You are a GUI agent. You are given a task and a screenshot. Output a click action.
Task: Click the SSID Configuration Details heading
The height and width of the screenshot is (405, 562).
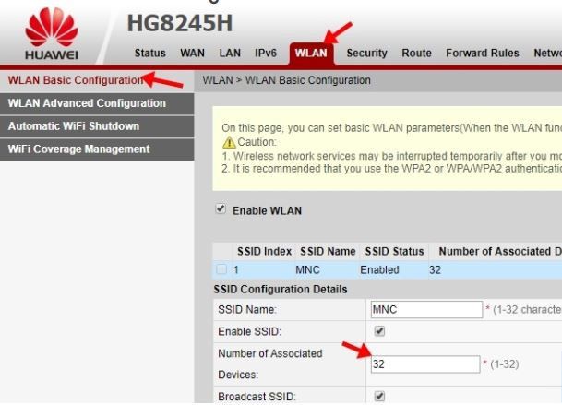281,290
